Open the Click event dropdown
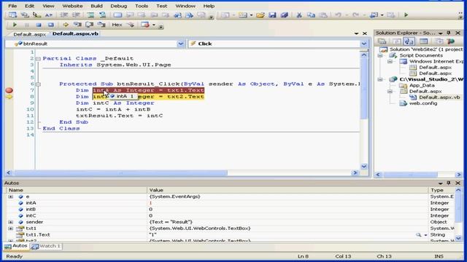 [364, 44]
